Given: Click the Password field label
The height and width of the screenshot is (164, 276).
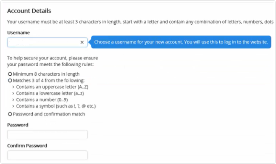Looking at the screenshot, I should 18,125.
